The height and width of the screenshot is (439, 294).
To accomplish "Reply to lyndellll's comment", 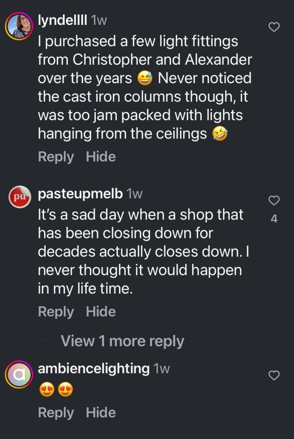I will (x=56, y=157).
